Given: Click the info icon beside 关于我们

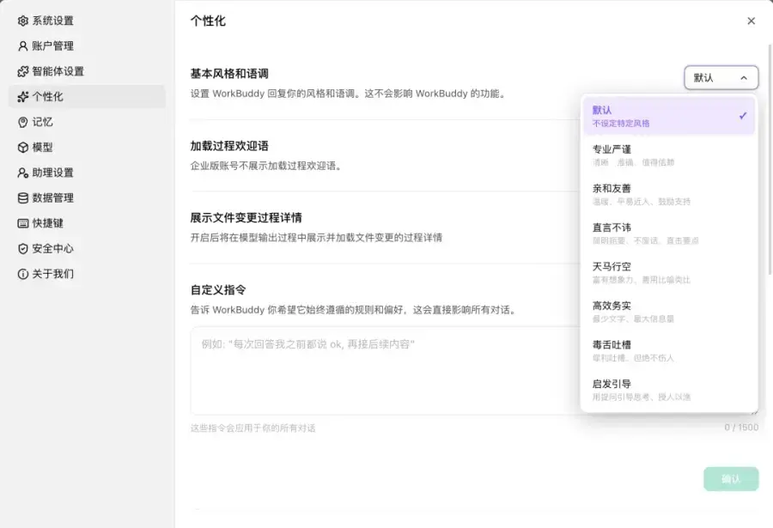Looking at the screenshot, I should 22,274.
